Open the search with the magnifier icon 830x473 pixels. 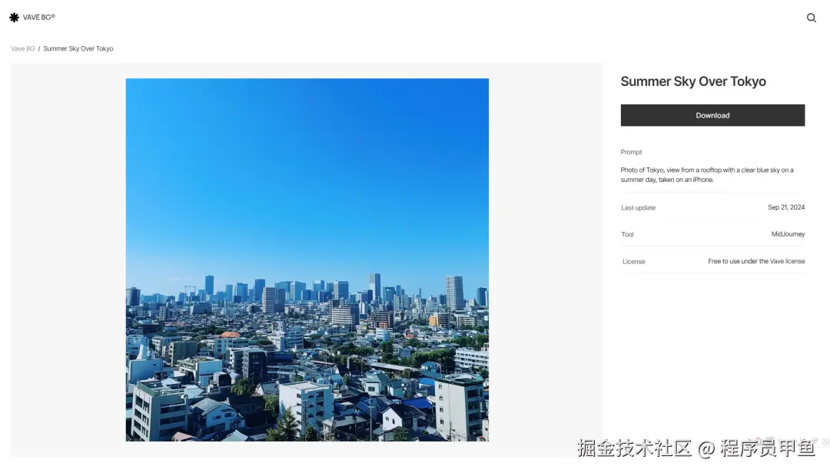[811, 18]
